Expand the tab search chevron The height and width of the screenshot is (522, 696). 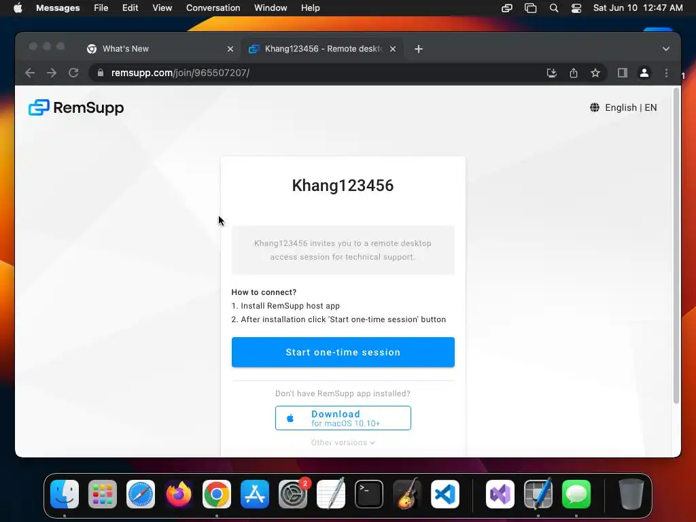[x=666, y=49]
